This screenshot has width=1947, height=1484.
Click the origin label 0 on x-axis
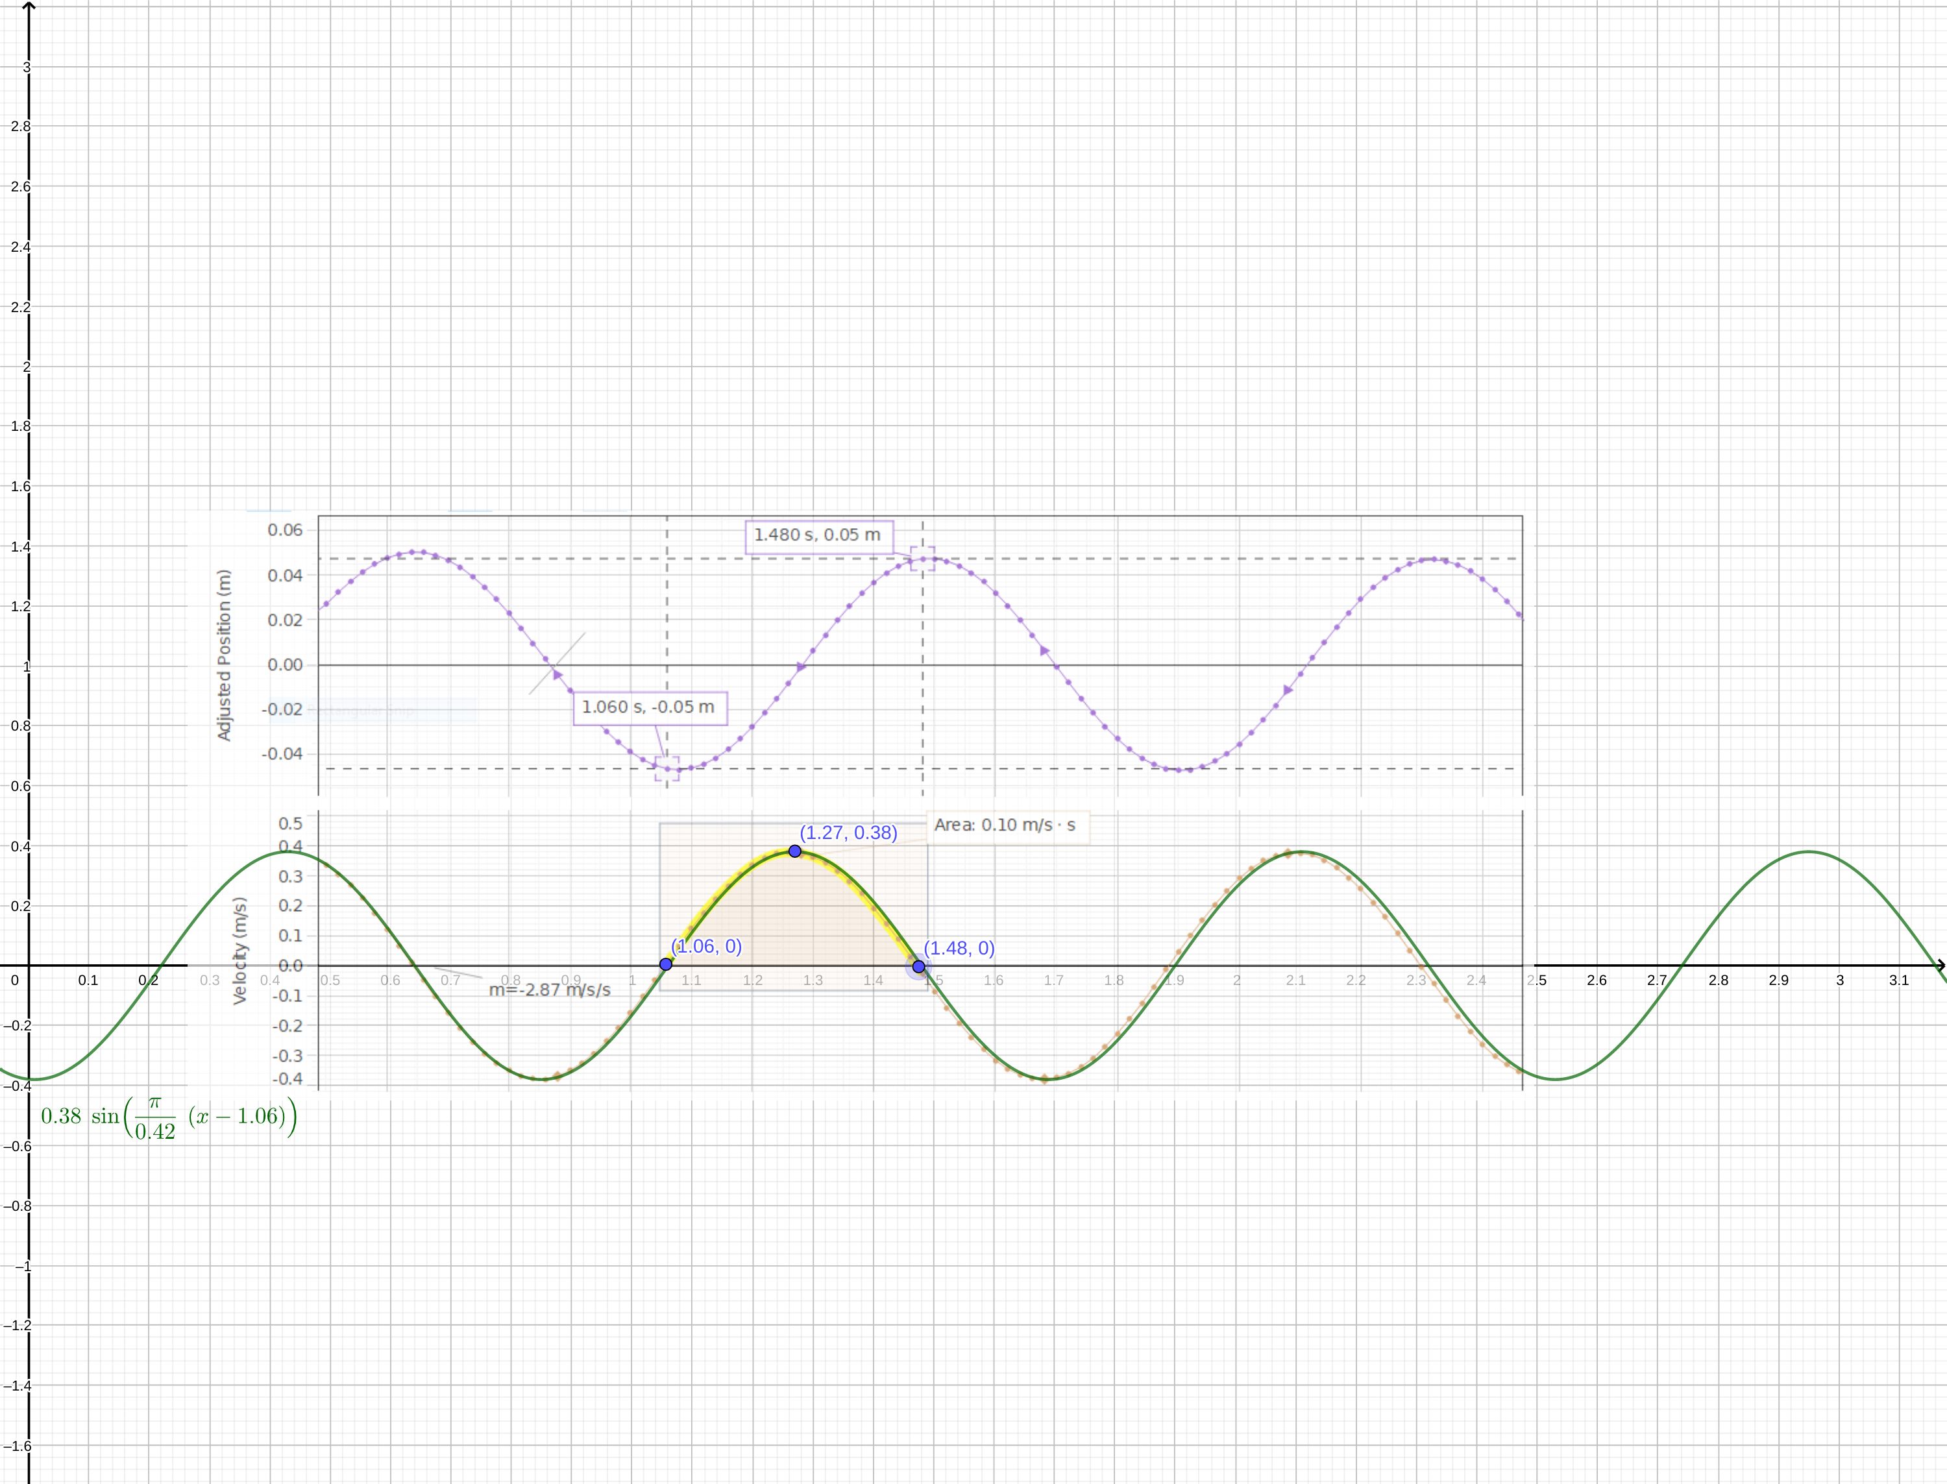pos(14,980)
